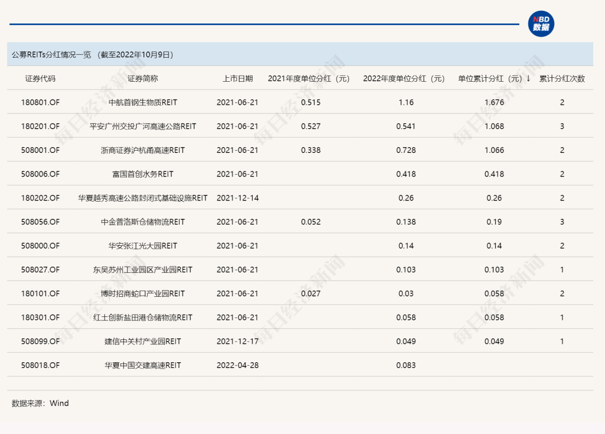
Task: Select 华安张江光大园REIT cell
Action: click(x=143, y=246)
